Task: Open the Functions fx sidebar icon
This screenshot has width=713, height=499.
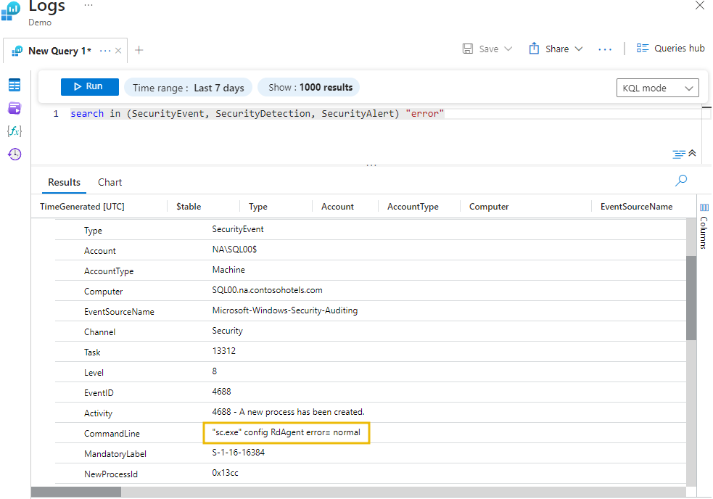Action: [15, 131]
